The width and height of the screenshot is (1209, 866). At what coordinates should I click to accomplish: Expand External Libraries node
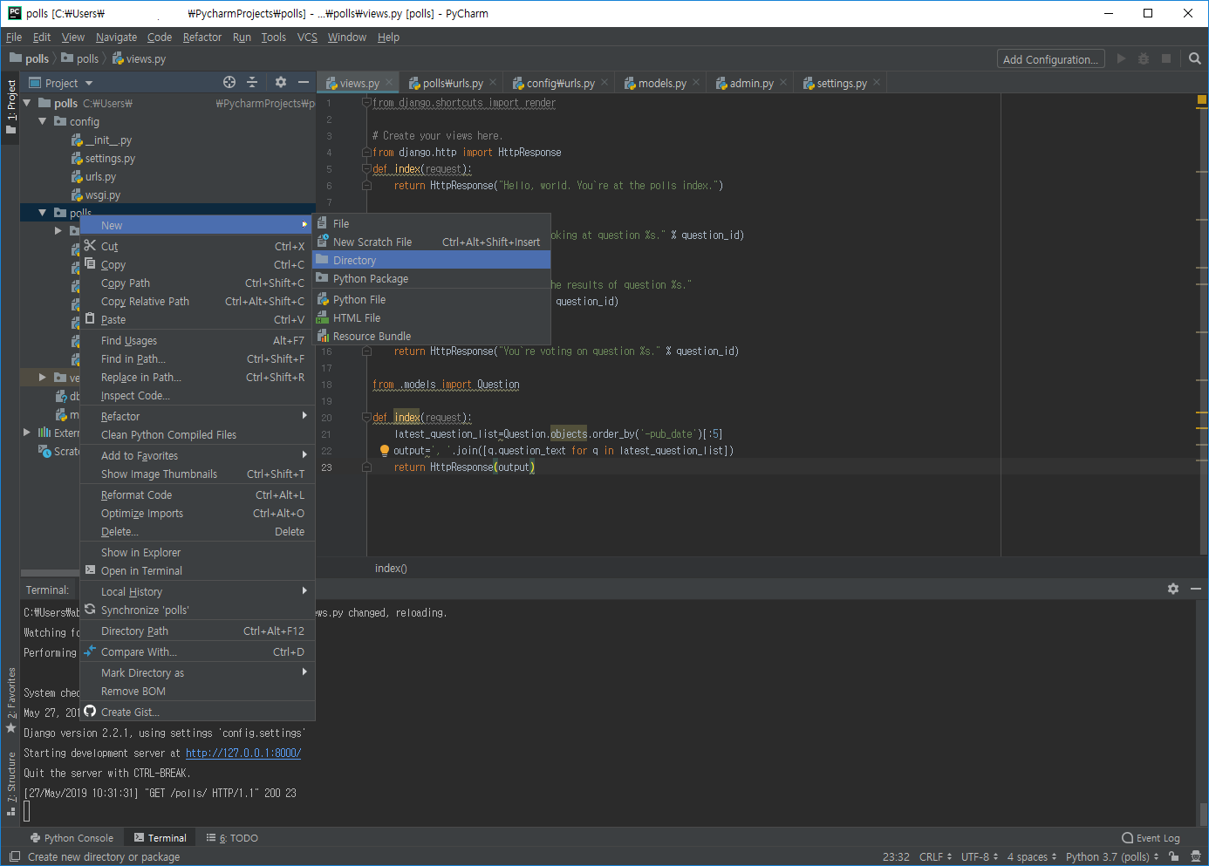27,432
